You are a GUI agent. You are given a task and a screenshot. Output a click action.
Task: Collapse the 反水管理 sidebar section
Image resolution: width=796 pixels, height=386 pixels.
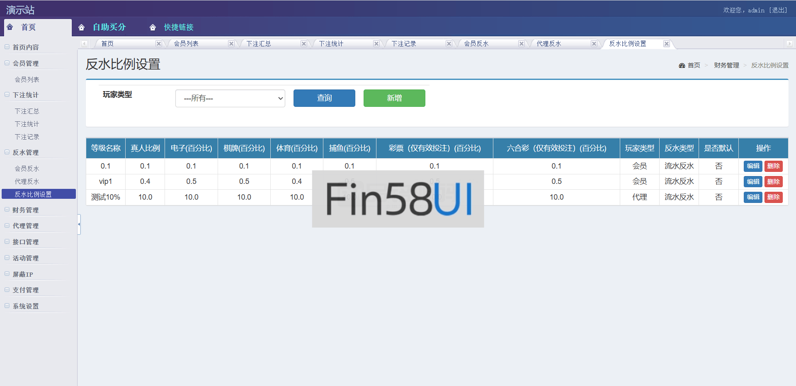click(x=25, y=152)
